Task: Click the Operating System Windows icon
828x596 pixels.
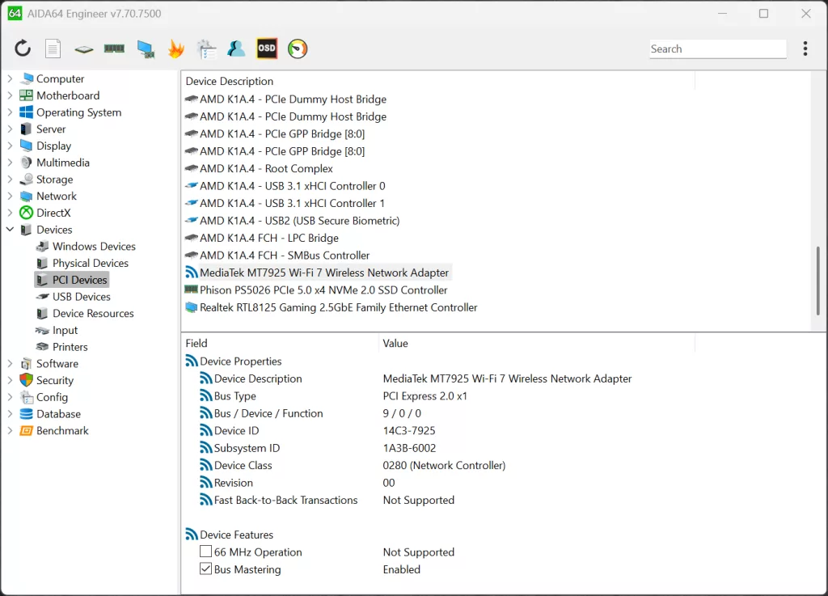Action: tap(27, 112)
